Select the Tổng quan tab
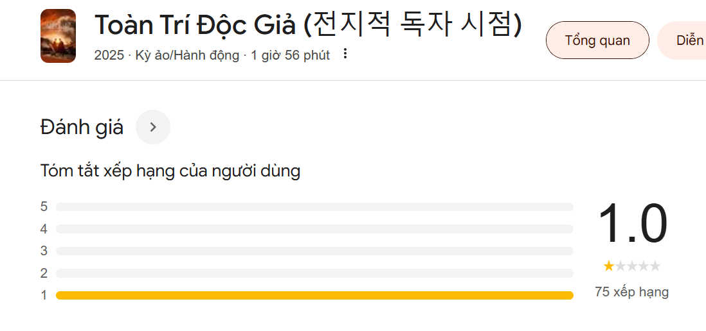Screen dimensions: 706x331 coord(597,40)
